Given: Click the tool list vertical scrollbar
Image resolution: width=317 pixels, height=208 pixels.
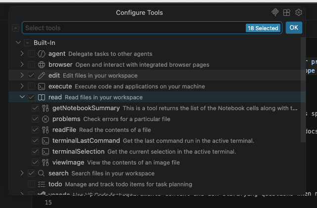Looking at the screenshot, I should (303, 90).
